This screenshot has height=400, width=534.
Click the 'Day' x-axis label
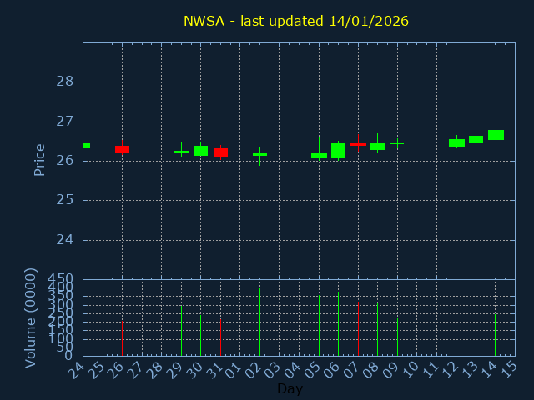(x=290, y=388)
